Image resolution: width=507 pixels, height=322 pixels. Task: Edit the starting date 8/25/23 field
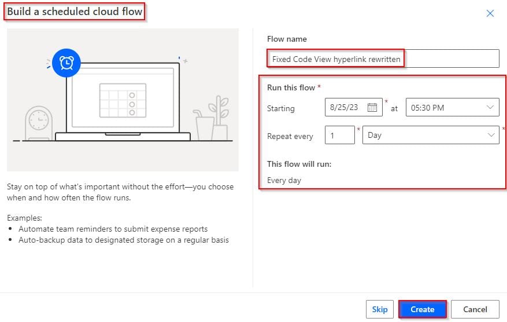tap(353, 107)
